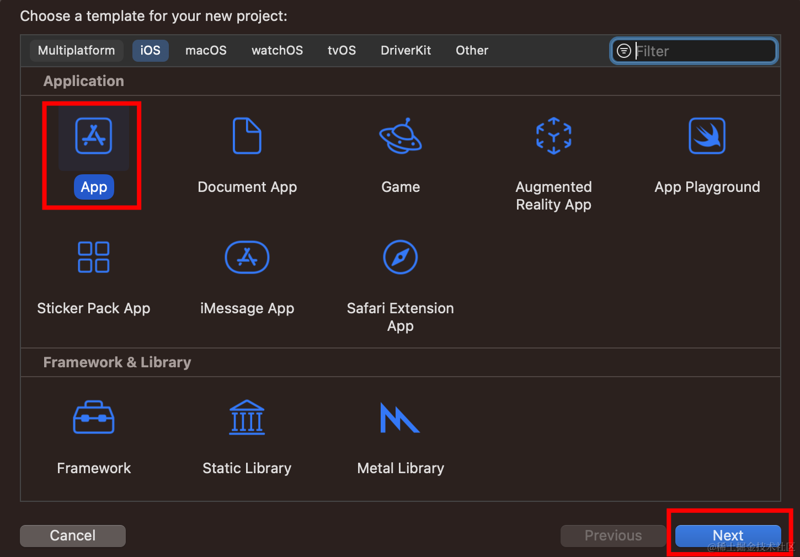800x557 pixels.
Task: Choose the Document App template icon
Action: tap(247, 136)
